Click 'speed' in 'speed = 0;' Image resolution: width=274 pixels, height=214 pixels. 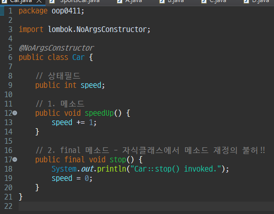pos(62,178)
